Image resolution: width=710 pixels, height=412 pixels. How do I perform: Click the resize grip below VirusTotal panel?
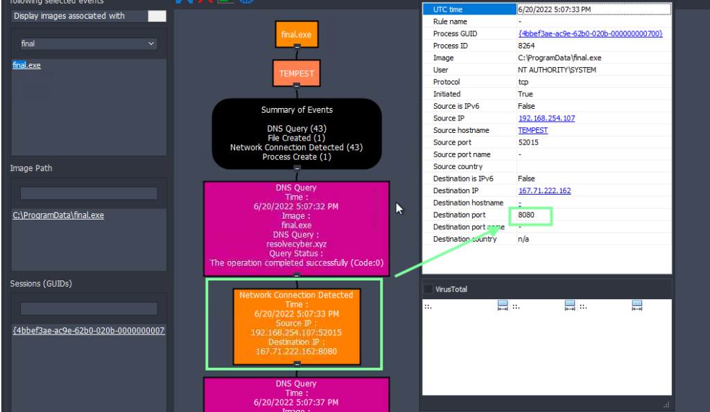[x=666, y=404]
